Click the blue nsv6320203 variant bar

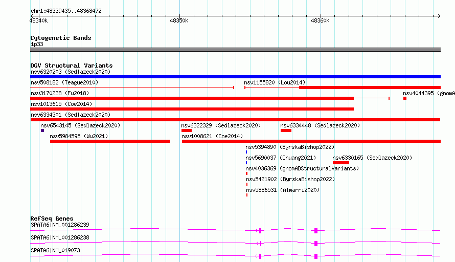pos(235,77)
